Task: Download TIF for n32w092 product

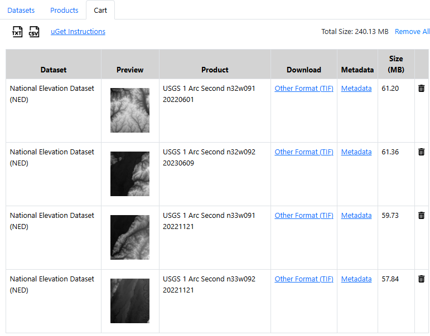Action: [x=304, y=152]
